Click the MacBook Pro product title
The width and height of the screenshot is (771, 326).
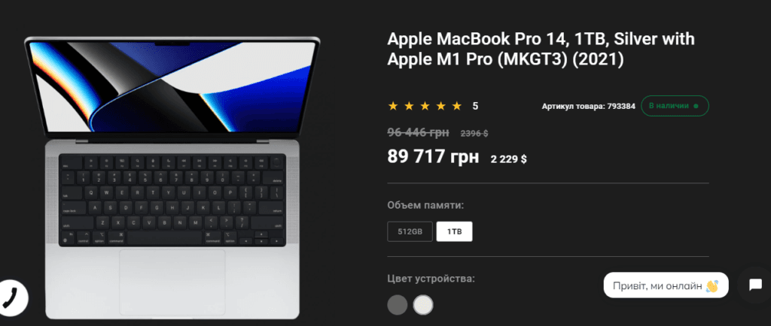(541, 49)
